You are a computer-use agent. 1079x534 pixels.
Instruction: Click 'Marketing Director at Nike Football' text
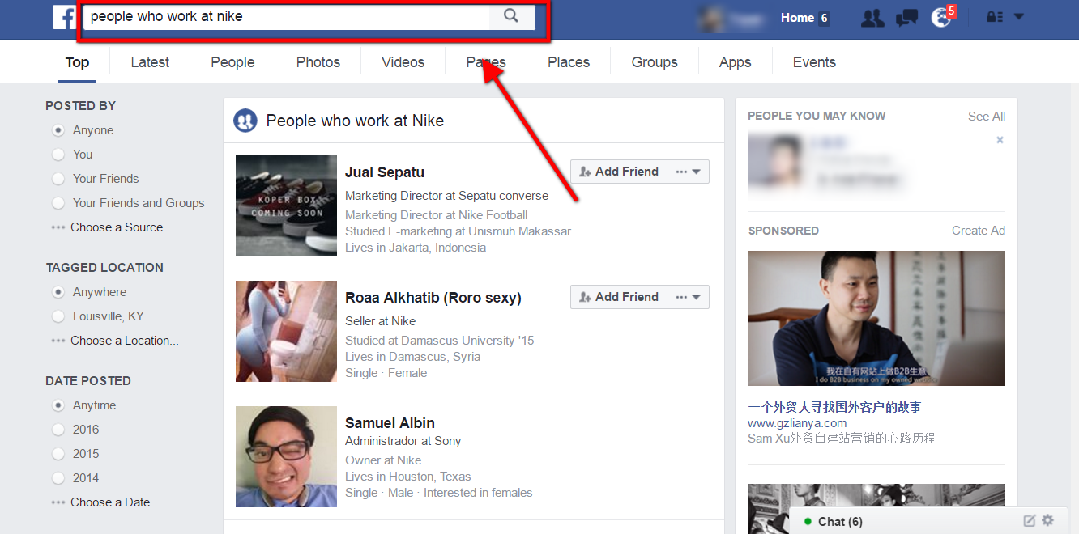437,215
